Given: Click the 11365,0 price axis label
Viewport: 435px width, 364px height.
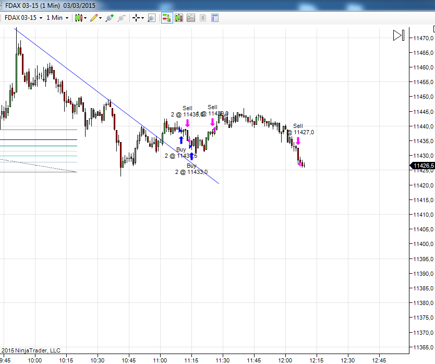Looking at the screenshot, I should coord(423,347).
